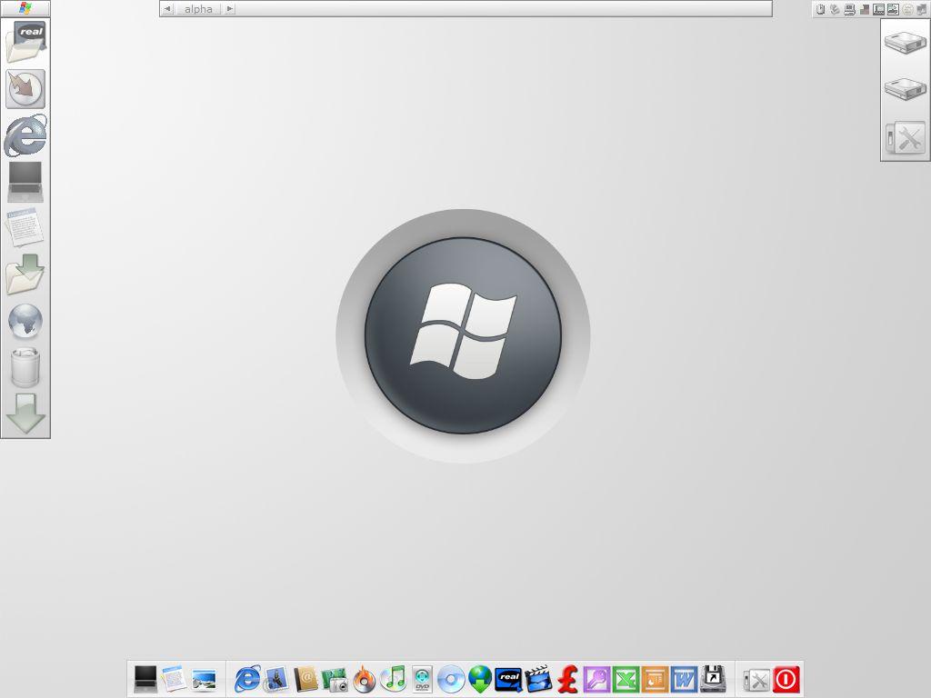Open the RealPlayer folder icon in left sidebar
This screenshot has height=698, width=931.
(25, 42)
